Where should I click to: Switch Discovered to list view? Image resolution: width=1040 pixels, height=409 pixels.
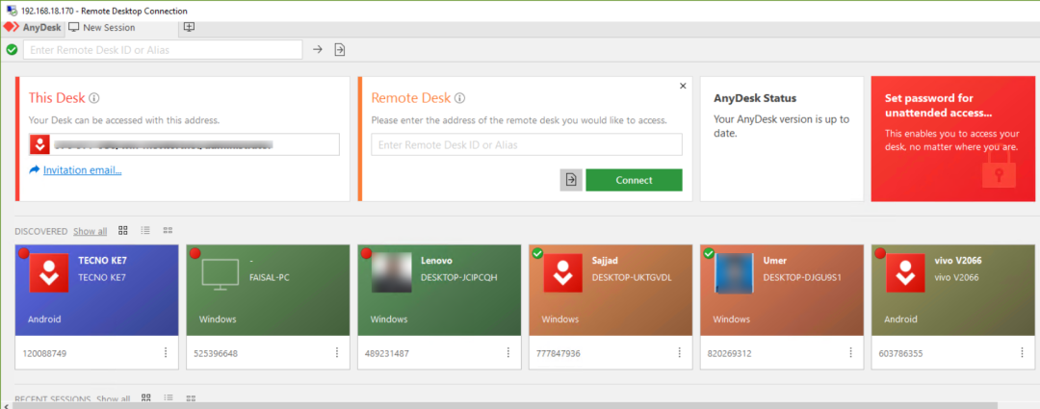(x=145, y=231)
